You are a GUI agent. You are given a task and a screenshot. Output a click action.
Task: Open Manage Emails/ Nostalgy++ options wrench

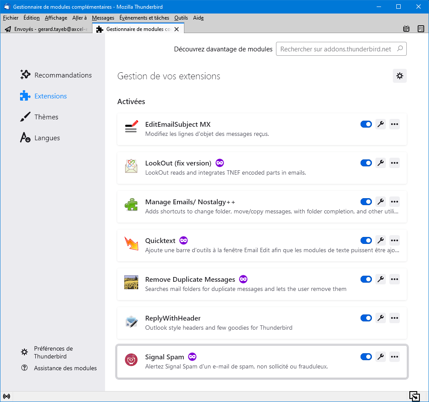coord(381,202)
